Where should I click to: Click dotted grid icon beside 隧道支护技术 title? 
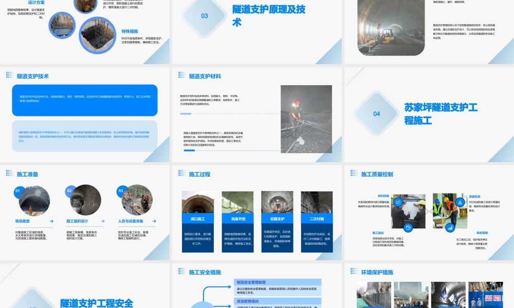tap(9, 75)
